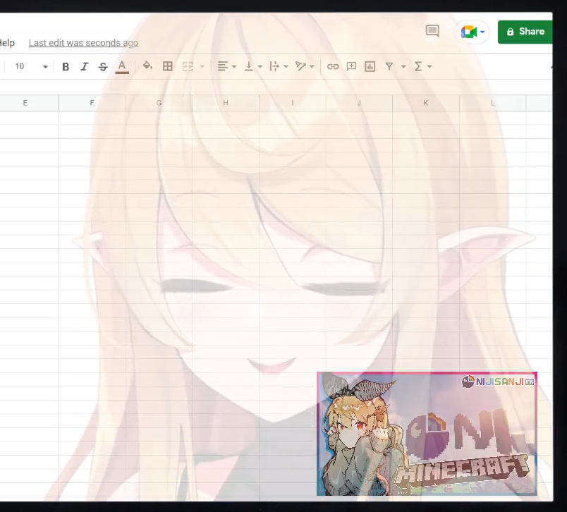Screen dimensions: 567x512
Task: Insert a comment using toolbar icon
Action: tap(351, 66)
